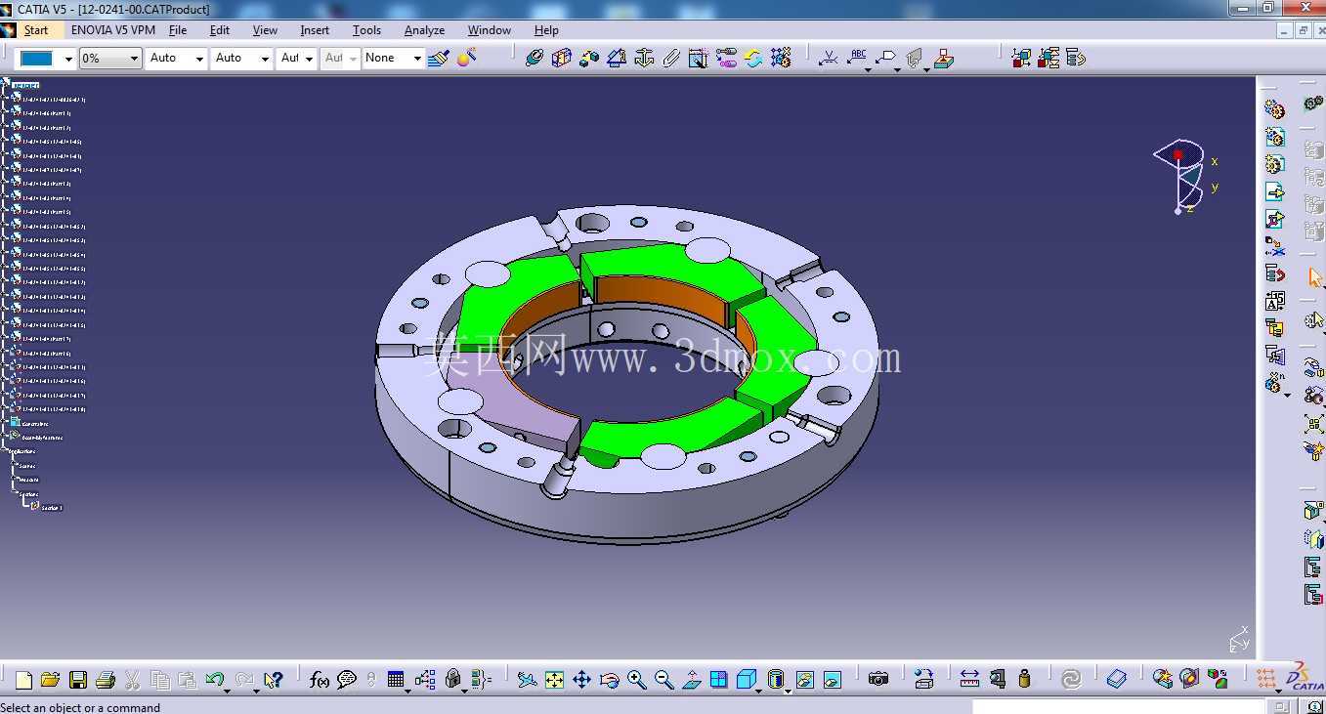This screenshot has height=714, width=1326.
Task: Click the Zoom In magnifier
Action: click(637, 680)
